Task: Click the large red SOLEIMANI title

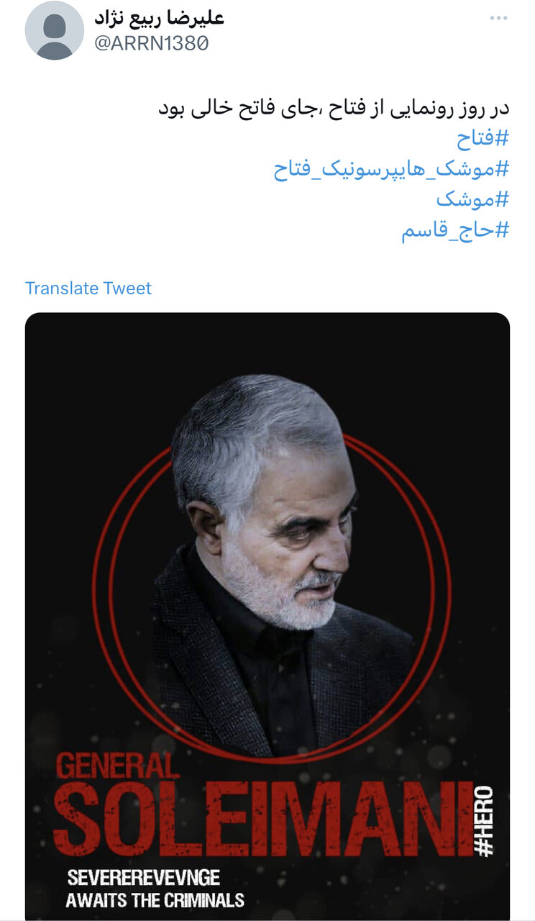Action: [262, 820]
